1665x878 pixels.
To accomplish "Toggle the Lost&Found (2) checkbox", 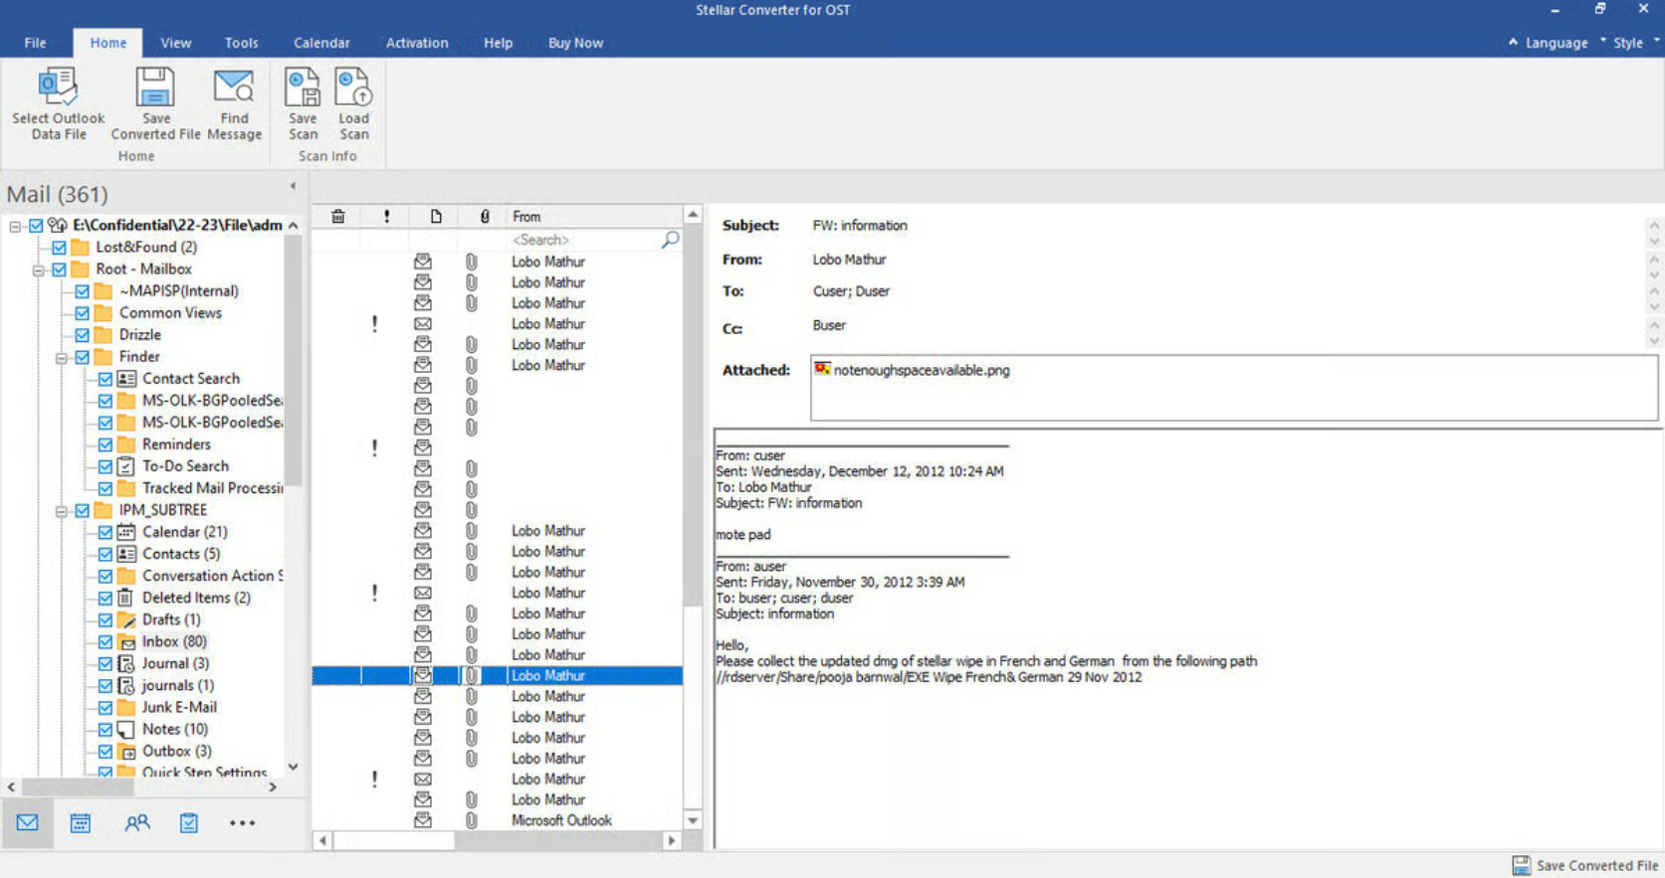I will click(60, 248).
